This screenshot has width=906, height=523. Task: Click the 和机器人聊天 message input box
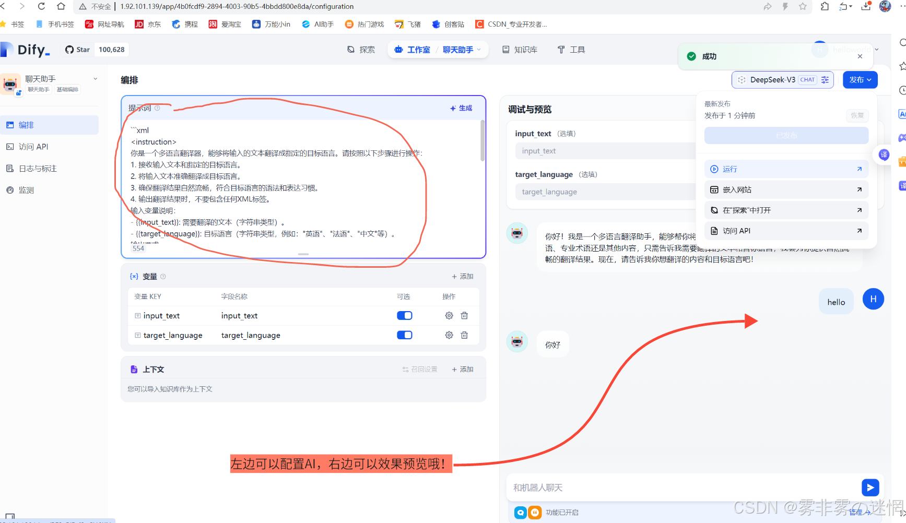click(683, 488)
